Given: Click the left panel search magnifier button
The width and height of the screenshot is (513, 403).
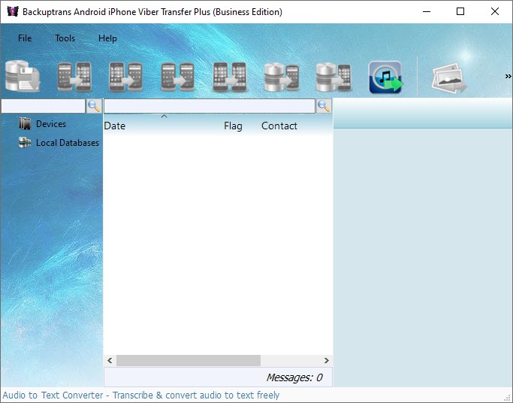Looking at the screenshot, I should pos(94,106).
